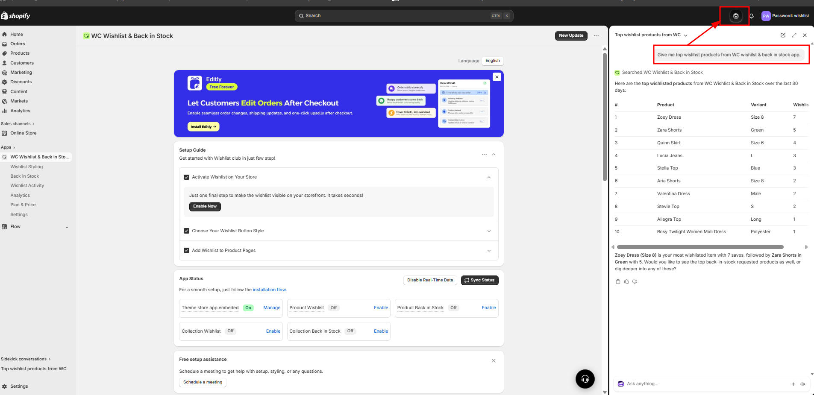Expand the Wishlist Button Style step chevron
The image size is (814, 395).
[489, 231]
